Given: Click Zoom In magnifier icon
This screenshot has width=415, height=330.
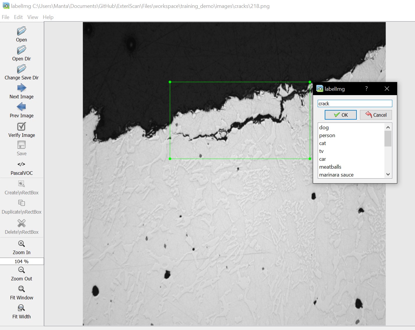Looking at the screenshot, I should (22, 244).
